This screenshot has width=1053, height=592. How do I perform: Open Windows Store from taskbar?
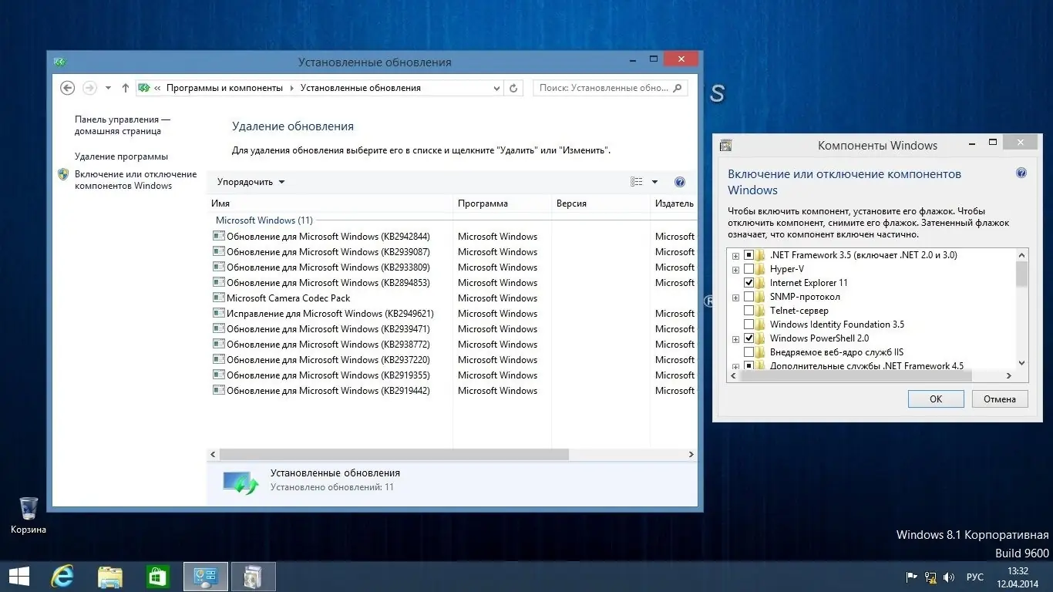click(x=158, y=577)
